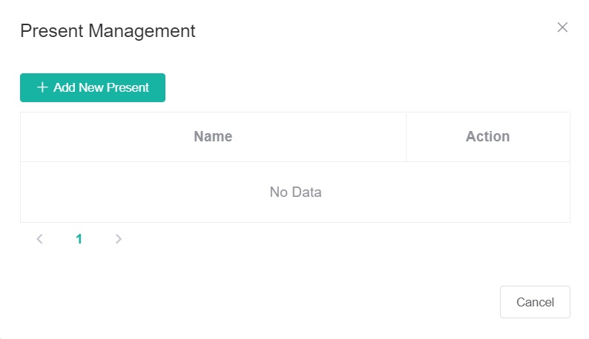Click the No Data empty table row
The height and width of the screenshot is (339, 589).
click(295, 192)
